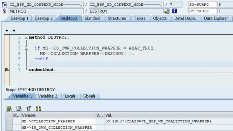Select the ME->COLLECTION_WRAPPER variable cell

[59, 121]
